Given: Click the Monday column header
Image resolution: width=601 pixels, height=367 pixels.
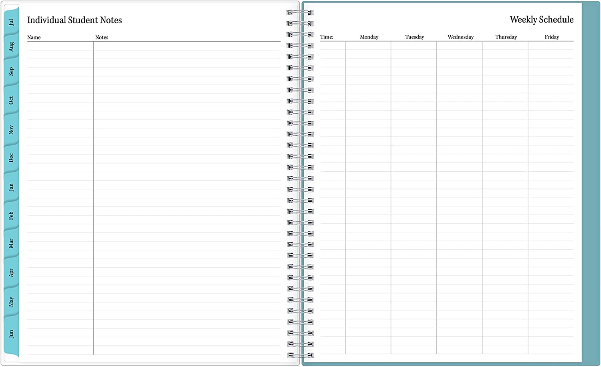Looking at the screenshot, I should click(369, 37).
